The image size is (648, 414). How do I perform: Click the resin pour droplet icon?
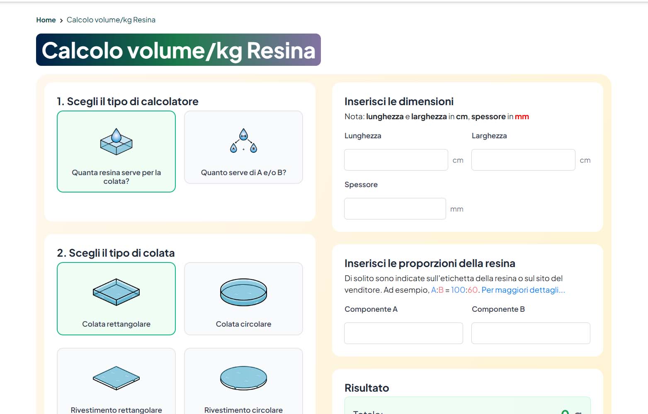tap(116, 142)
